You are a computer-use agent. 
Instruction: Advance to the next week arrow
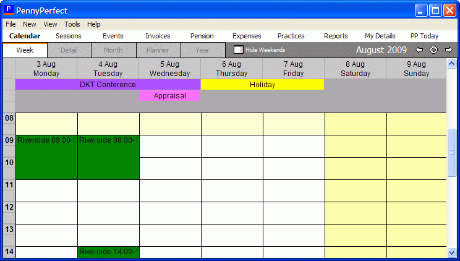[x=448, y=50]
